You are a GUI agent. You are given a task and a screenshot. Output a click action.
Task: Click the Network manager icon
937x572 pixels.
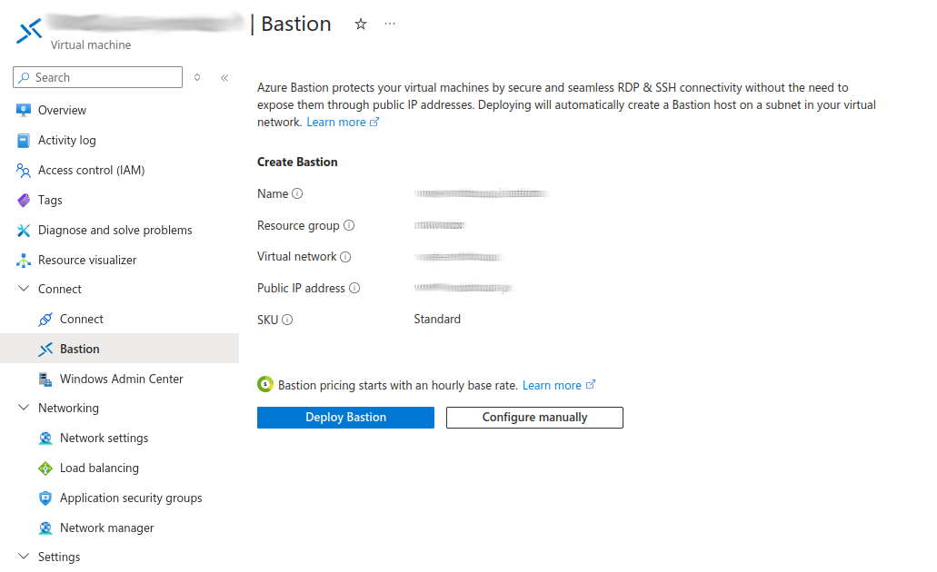45,528
